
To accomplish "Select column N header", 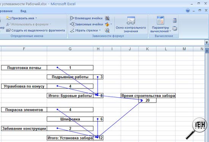I will pyautogui.click(x=199, y=49).
